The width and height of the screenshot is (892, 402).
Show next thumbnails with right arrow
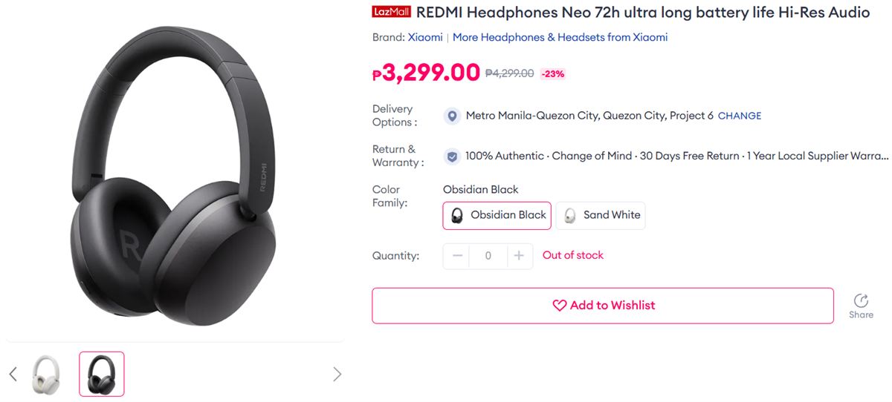(x=337, y=374)
